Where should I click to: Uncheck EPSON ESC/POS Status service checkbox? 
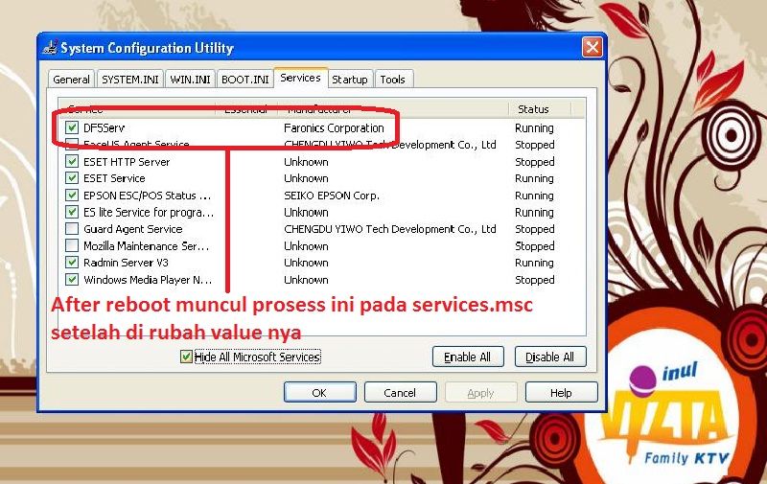(x=72, y=196)
